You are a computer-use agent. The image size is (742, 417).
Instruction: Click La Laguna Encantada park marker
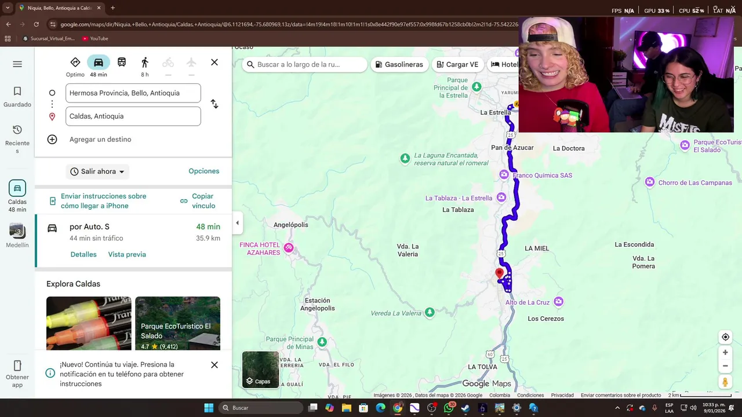coord(405,158)
